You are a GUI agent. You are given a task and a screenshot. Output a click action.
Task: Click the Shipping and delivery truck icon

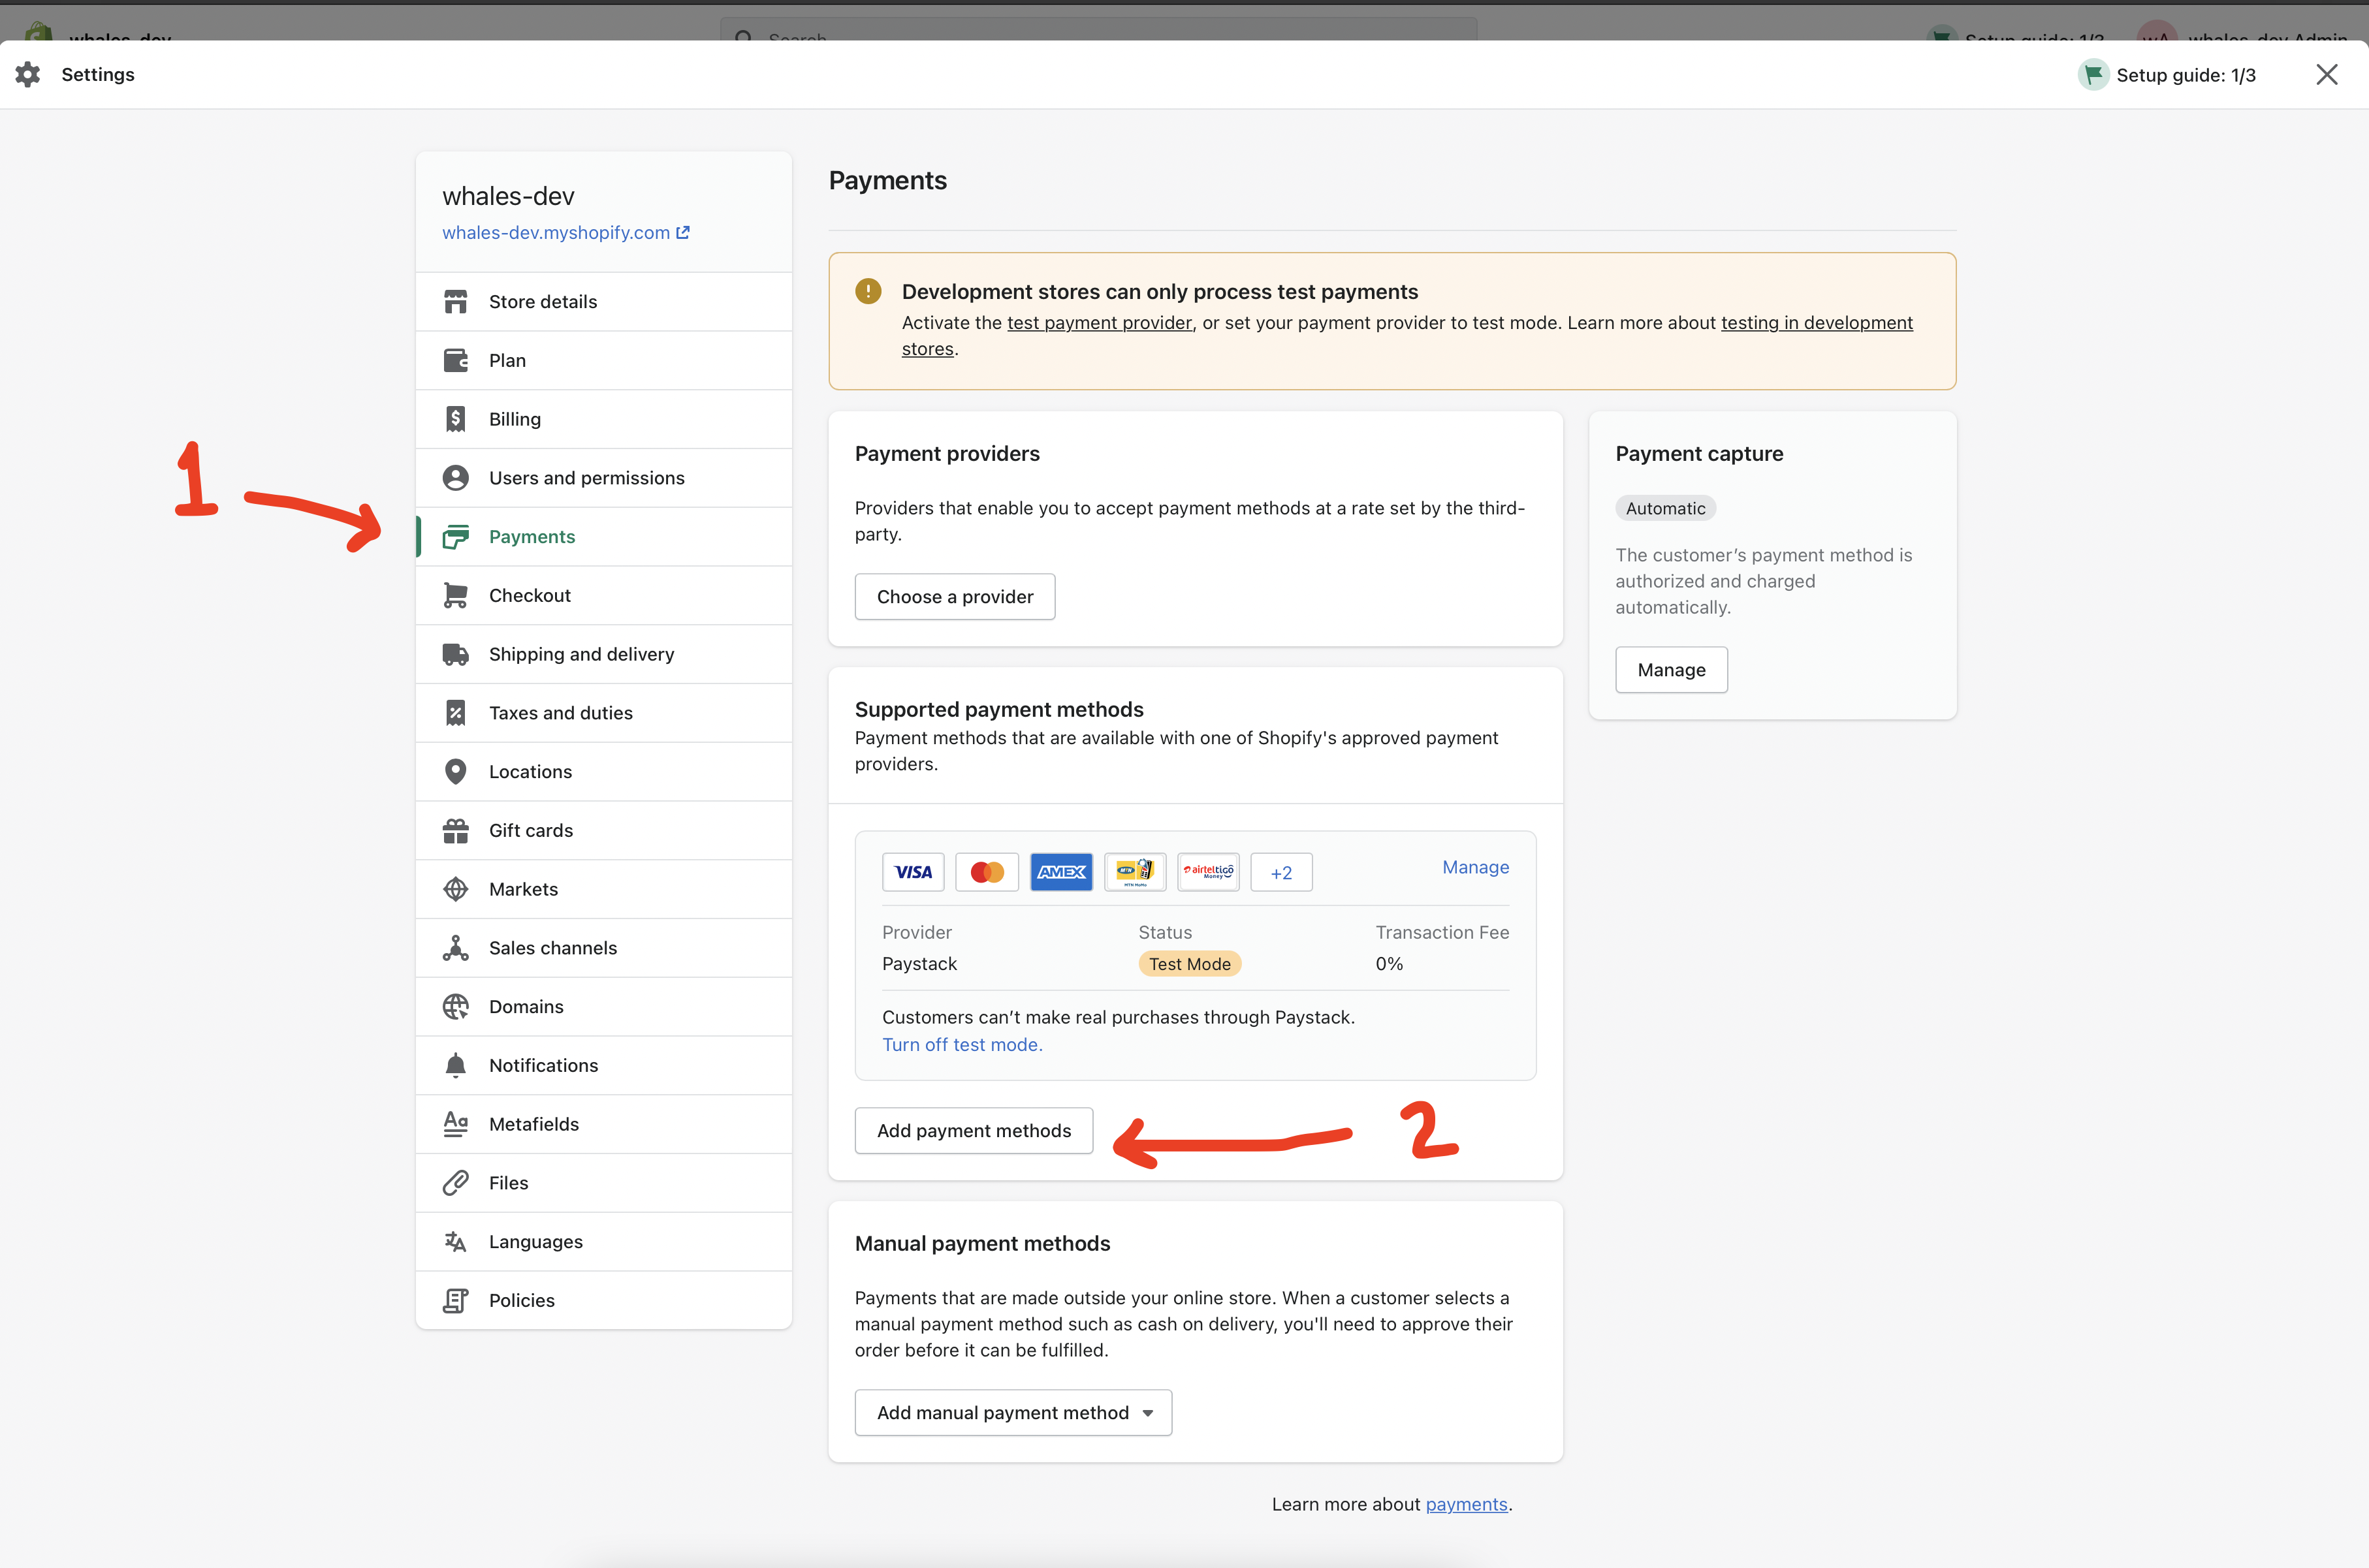[455, 654]
